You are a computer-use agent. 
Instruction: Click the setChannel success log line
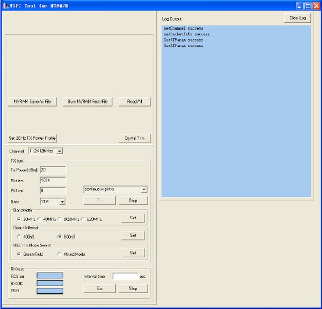pyautogui.click(x=184, y=28)
